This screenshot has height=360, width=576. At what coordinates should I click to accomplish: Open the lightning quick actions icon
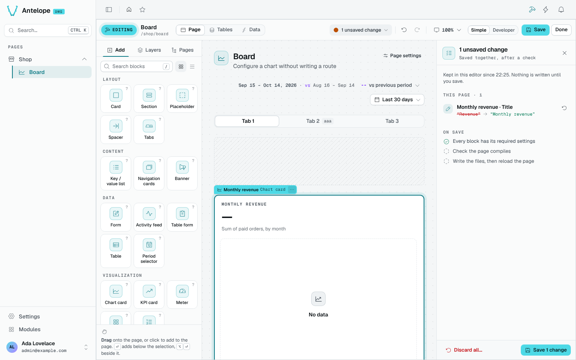[x=546, y=10]
